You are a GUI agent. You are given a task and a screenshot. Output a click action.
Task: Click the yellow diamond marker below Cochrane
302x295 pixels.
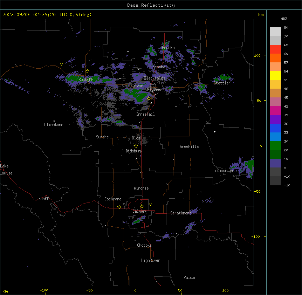[x=119, y=207]
